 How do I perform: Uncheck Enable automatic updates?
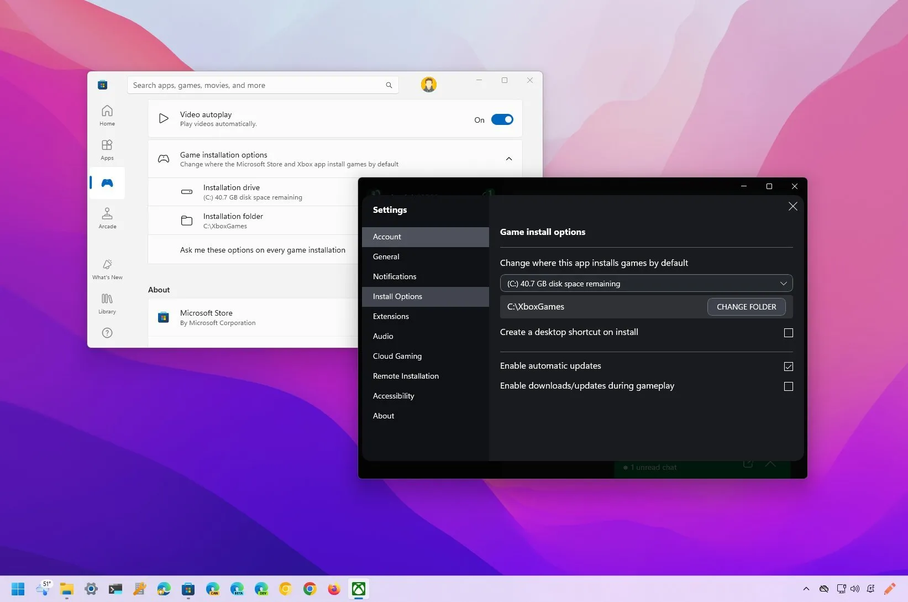(x=788, y=366)
